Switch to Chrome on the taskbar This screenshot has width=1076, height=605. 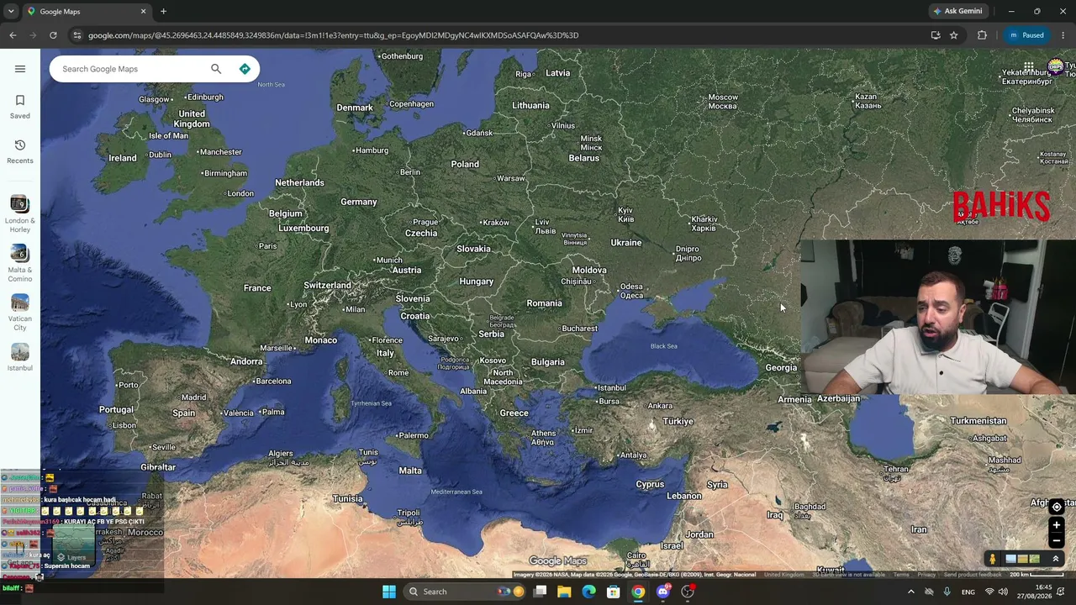(638, 592)
